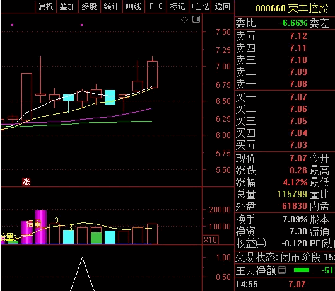Toggle the side panel layout icon
Image resolution: width=335 pixels, height=291 pixels.
[196, 20]
